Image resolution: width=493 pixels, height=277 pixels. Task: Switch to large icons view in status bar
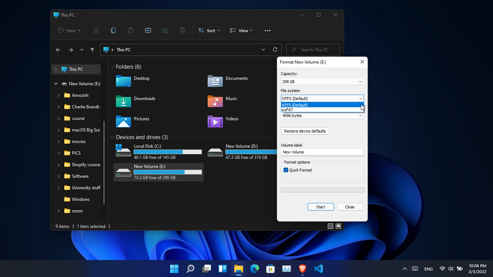338,226
